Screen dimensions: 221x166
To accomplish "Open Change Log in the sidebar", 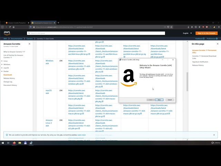I will [8, 82].
